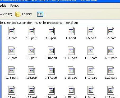Screen dimensions: 120x98
Task: Click the file name label 1.12.part
Action: click(x=91, y=58)
